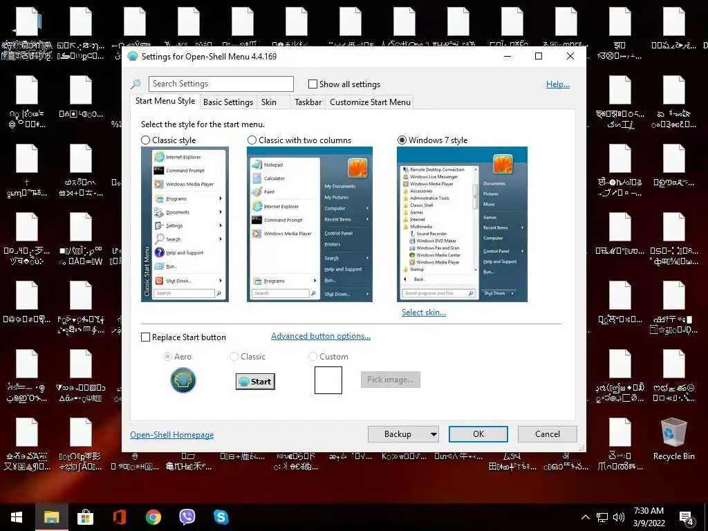Select Windows 7 style radio button

point(402,140)
